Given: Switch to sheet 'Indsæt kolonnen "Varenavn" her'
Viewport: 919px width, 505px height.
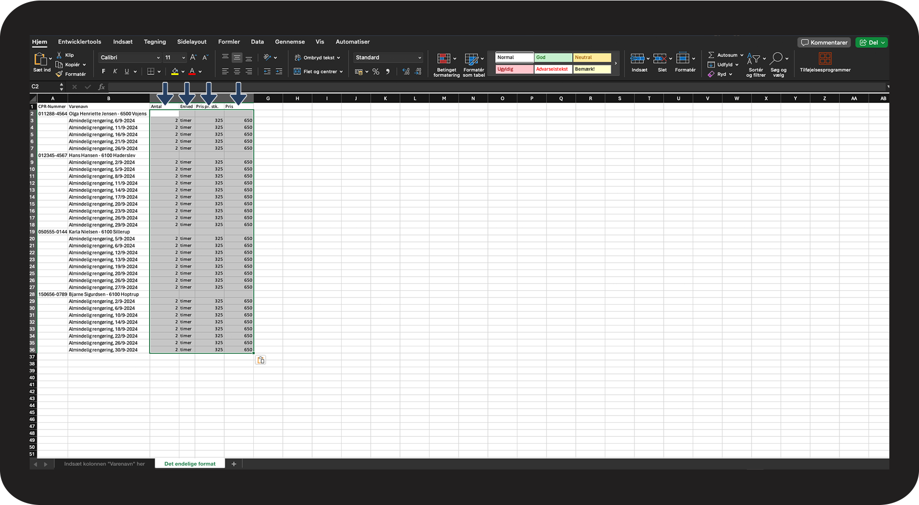Looking at the screenshot, I should 105,464.
